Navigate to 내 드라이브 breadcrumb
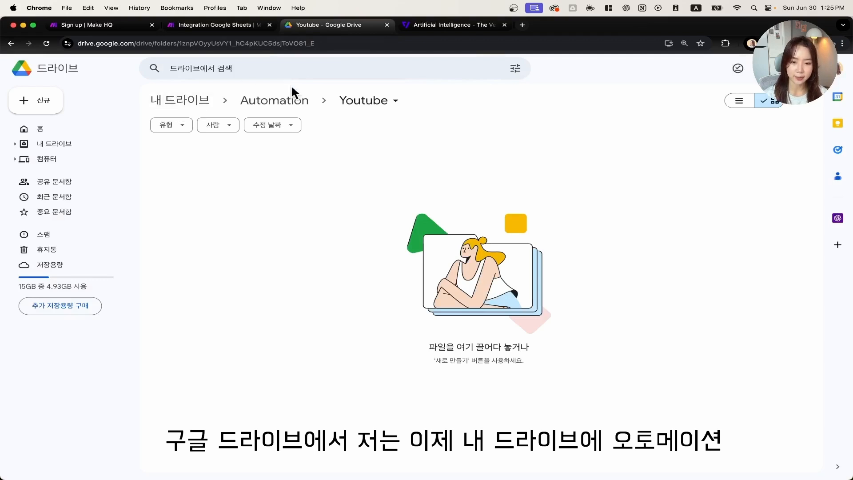 coord(180,100)
